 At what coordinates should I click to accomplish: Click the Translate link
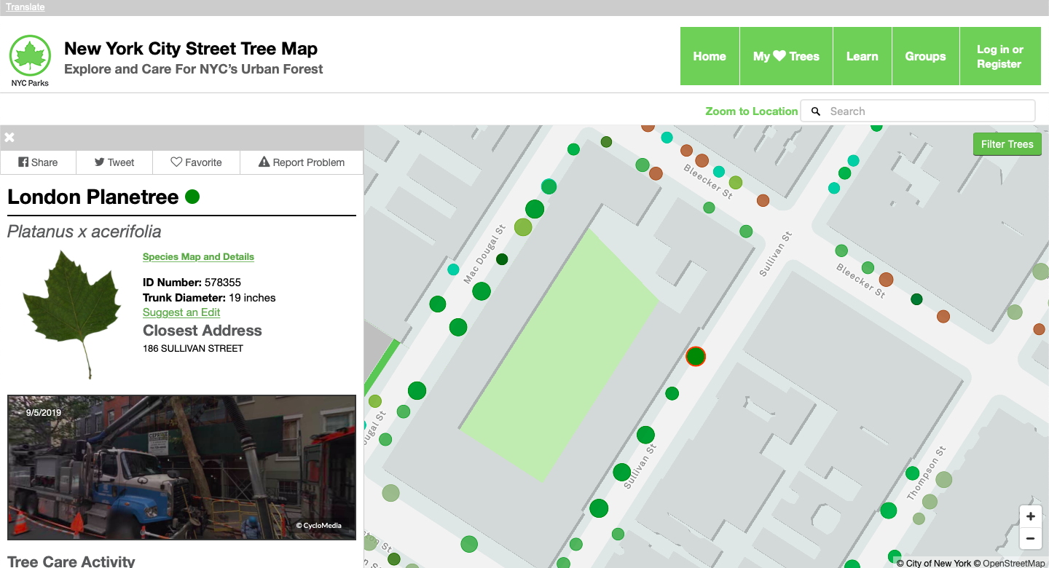(25, 7)
